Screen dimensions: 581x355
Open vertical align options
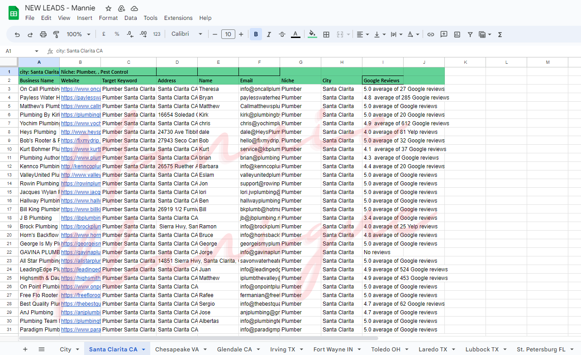tap(380, 34)
